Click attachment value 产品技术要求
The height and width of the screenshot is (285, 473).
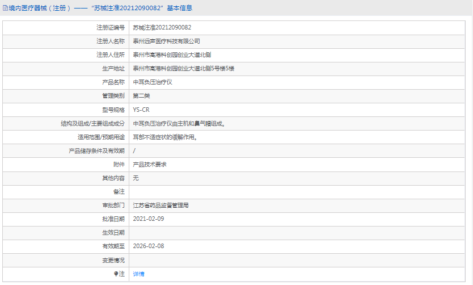(150, 164)
